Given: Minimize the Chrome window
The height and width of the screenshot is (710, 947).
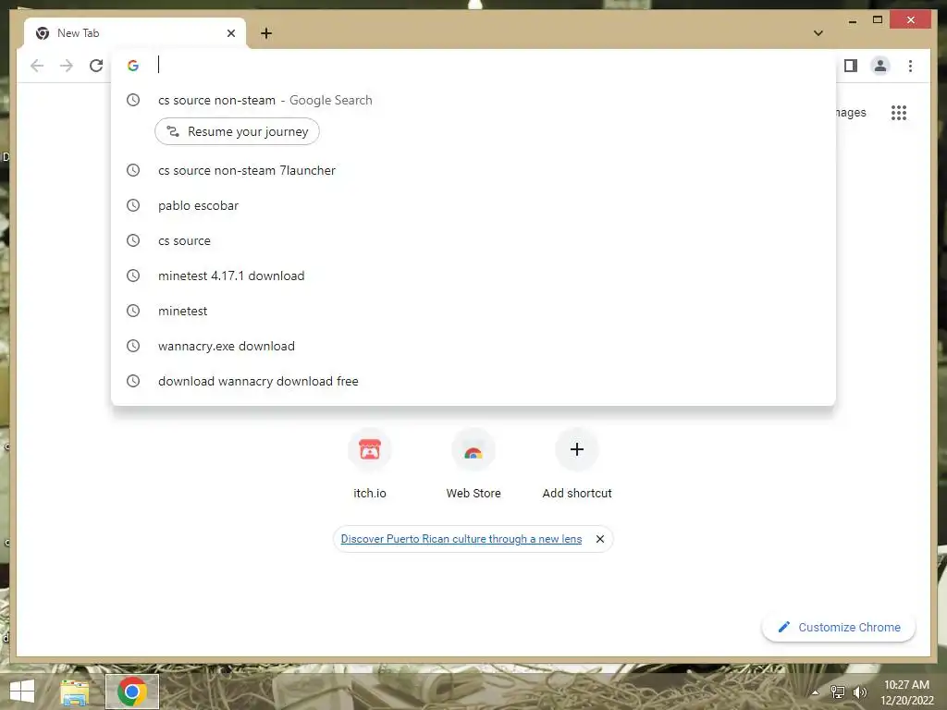Looking at the screenshot, I should [852, 20].
